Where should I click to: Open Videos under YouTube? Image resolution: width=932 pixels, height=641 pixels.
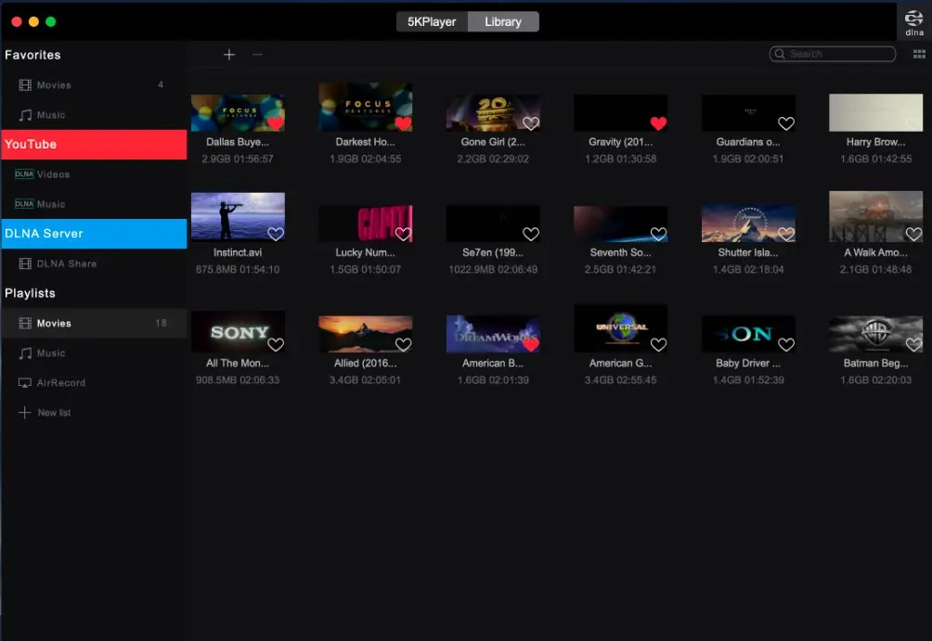pos(94,174)
